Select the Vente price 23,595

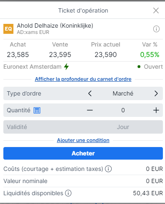pyautogui.click(x=60, y=54)
